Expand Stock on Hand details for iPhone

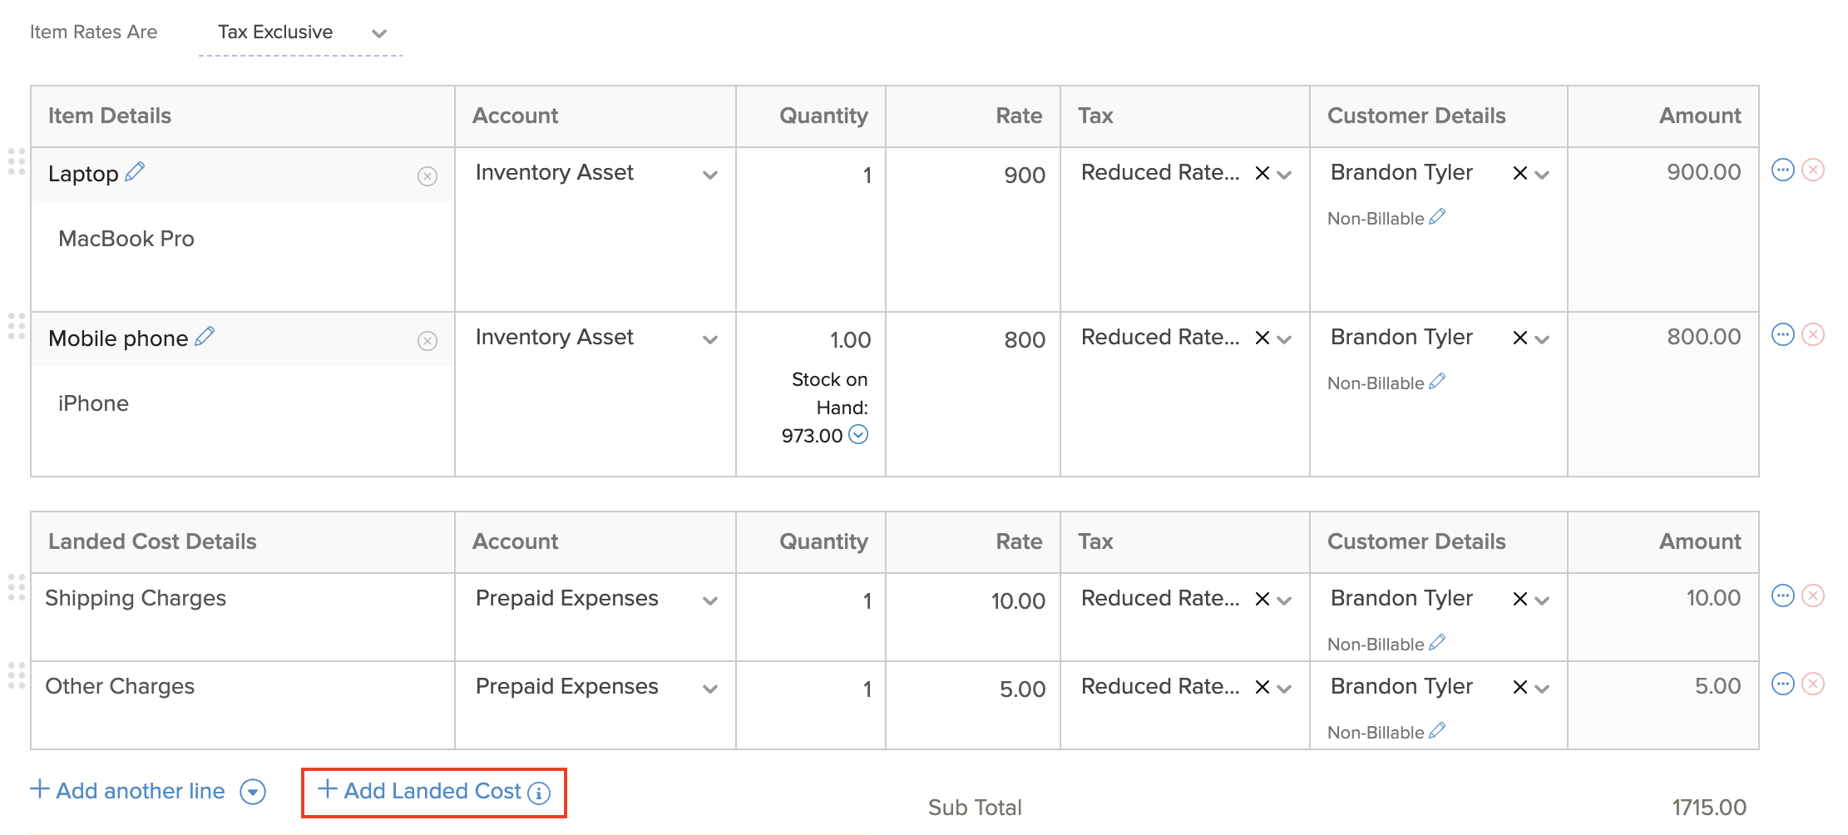click(860, 434)
